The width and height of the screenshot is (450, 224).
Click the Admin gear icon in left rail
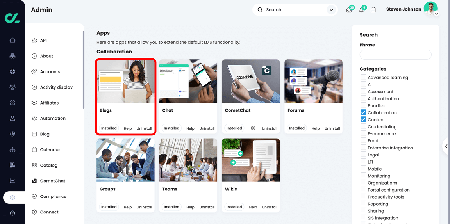pyautogui.click(x=12, y=197)
